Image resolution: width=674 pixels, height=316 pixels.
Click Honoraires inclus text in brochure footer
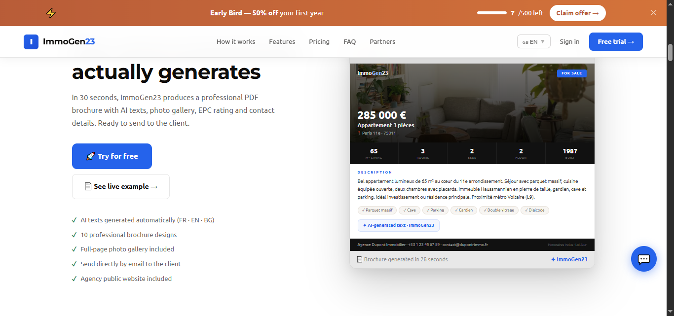pyautogui.click(x=567, y=245)
